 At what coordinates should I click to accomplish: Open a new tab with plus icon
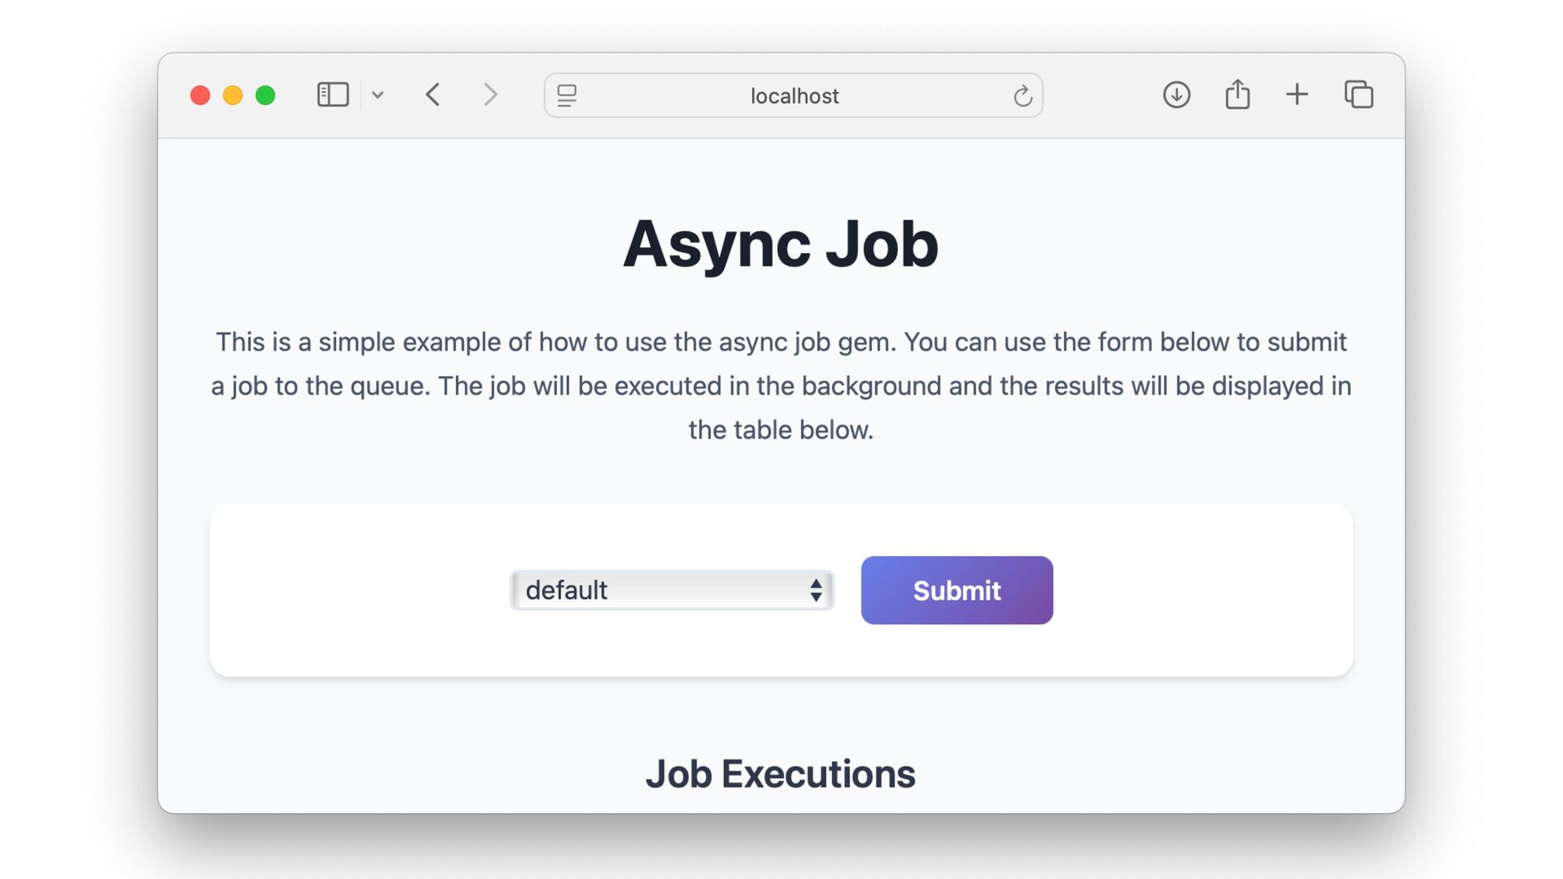coord(1297,95)
